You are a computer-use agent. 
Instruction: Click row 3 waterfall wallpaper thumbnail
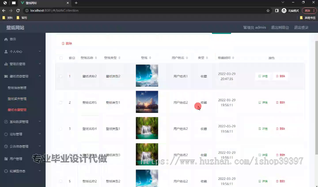click(147, 128)
